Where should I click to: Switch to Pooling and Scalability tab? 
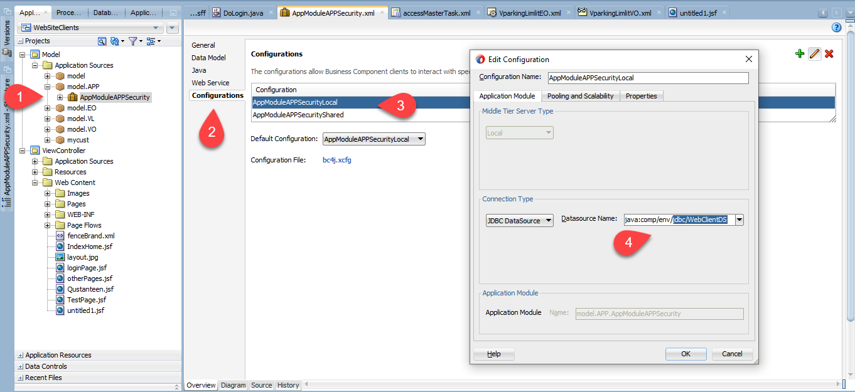(580, 96)
